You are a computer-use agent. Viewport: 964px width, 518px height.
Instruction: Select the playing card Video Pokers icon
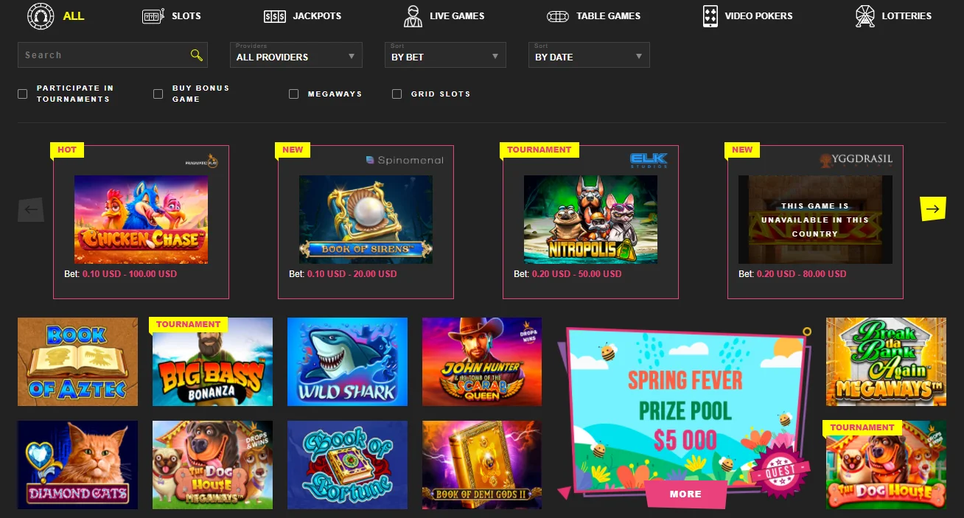pos(710,15)
